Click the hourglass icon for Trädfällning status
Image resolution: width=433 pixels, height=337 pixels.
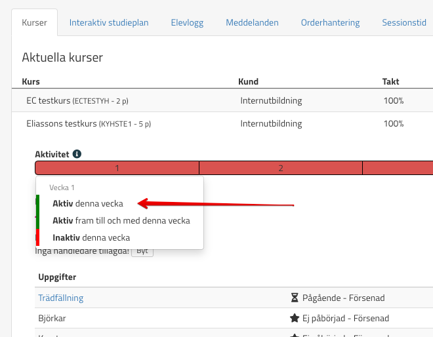click(x=294, y=298)
